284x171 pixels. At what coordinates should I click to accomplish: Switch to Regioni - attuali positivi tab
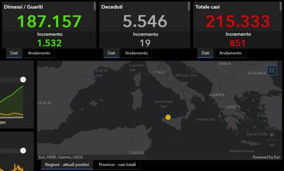tap(67, 164)
